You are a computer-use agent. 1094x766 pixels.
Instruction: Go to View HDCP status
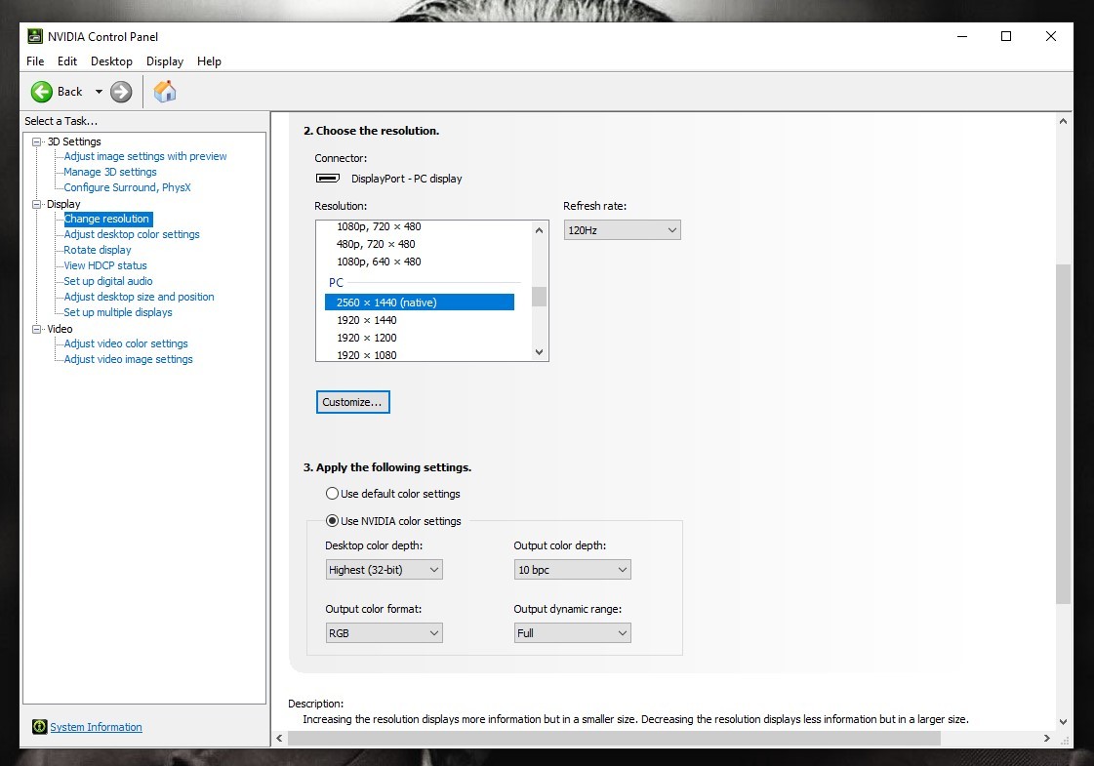(105, 265)
